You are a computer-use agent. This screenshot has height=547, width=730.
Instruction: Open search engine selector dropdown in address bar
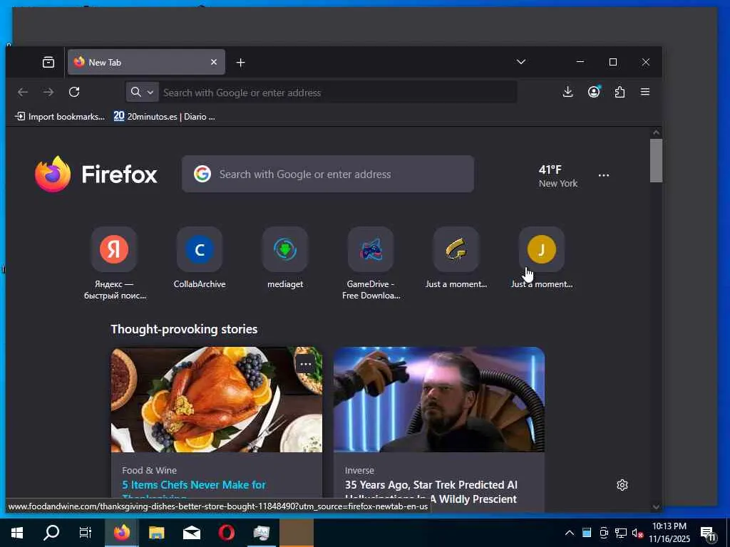[142, 92]
